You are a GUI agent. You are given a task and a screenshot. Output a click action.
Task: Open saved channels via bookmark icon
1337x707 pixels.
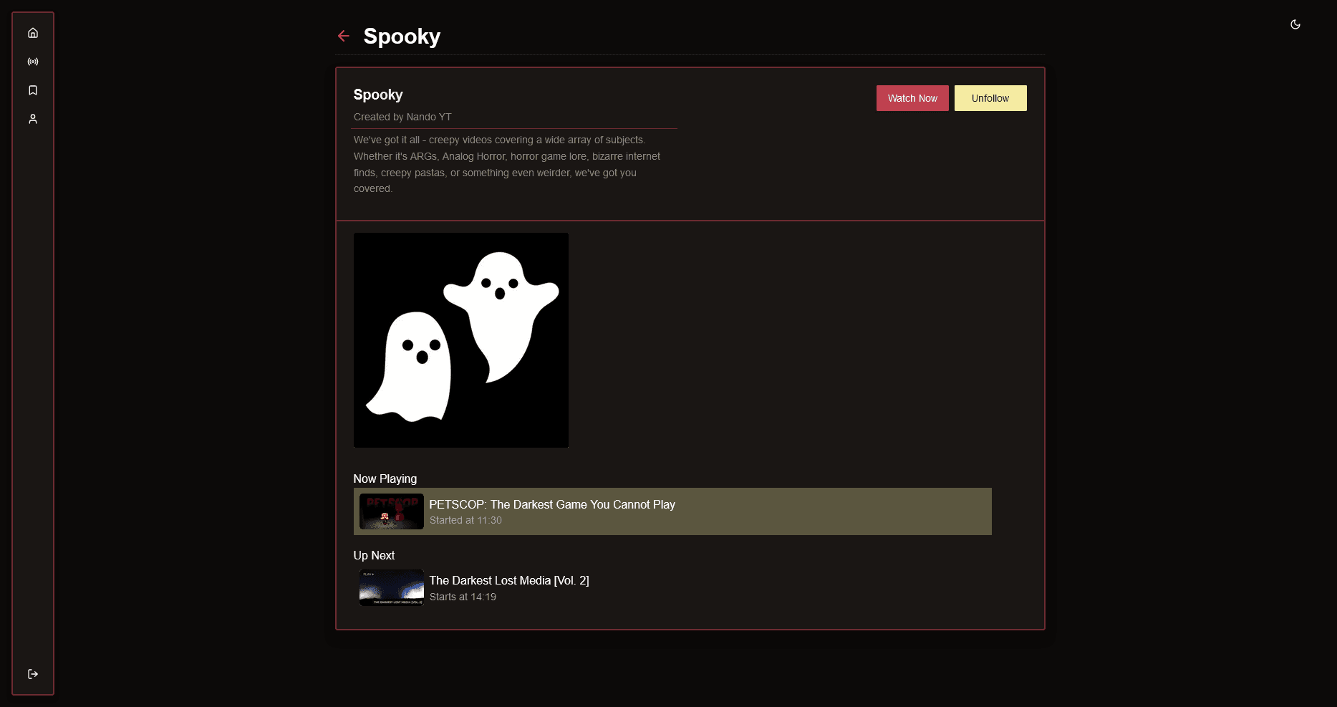tap(33, 90)
